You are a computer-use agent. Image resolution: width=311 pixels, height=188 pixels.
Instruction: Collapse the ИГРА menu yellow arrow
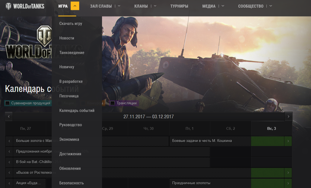coord(75,6)
